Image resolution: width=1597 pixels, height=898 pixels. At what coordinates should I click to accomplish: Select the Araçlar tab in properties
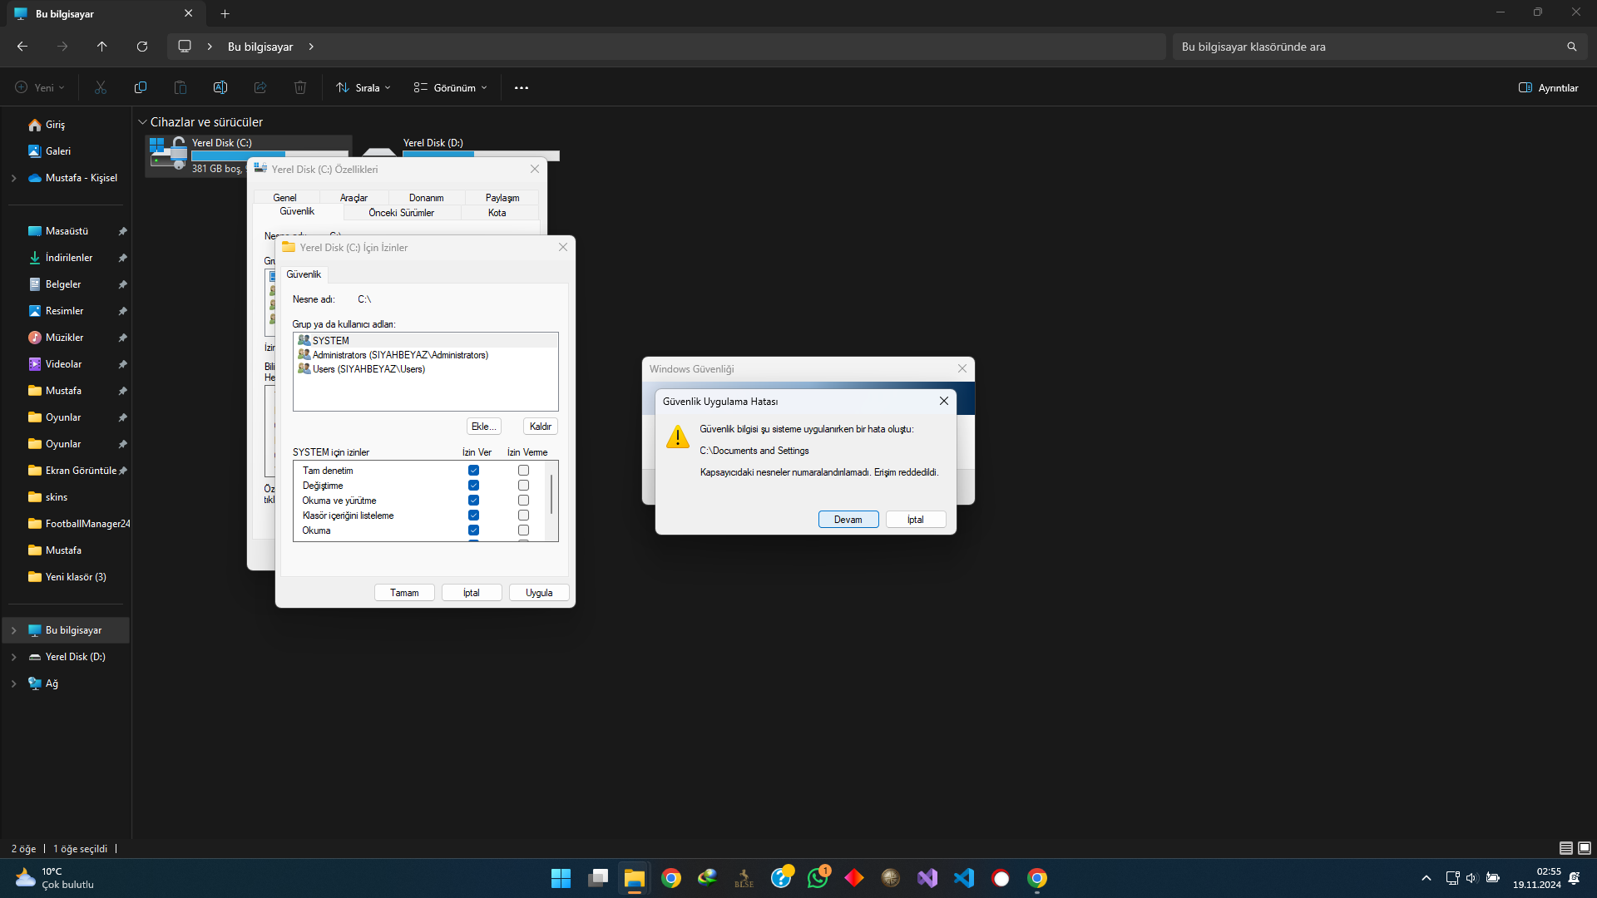coord(354,197)
